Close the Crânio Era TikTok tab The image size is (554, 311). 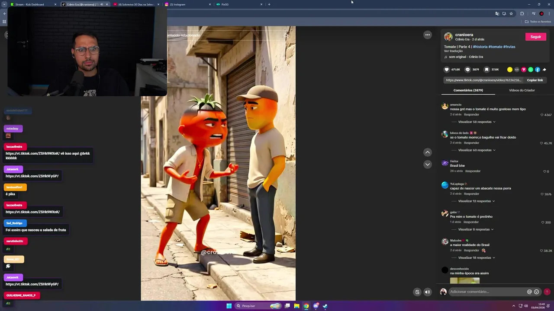[107, 4]
